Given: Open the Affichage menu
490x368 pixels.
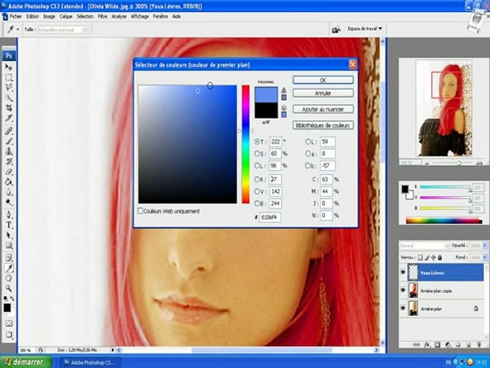Looking at the screenshot, I should click(x=140, y=16).
